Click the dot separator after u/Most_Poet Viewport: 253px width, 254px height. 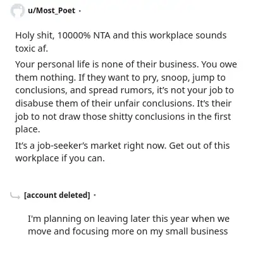tap(80, 11)
